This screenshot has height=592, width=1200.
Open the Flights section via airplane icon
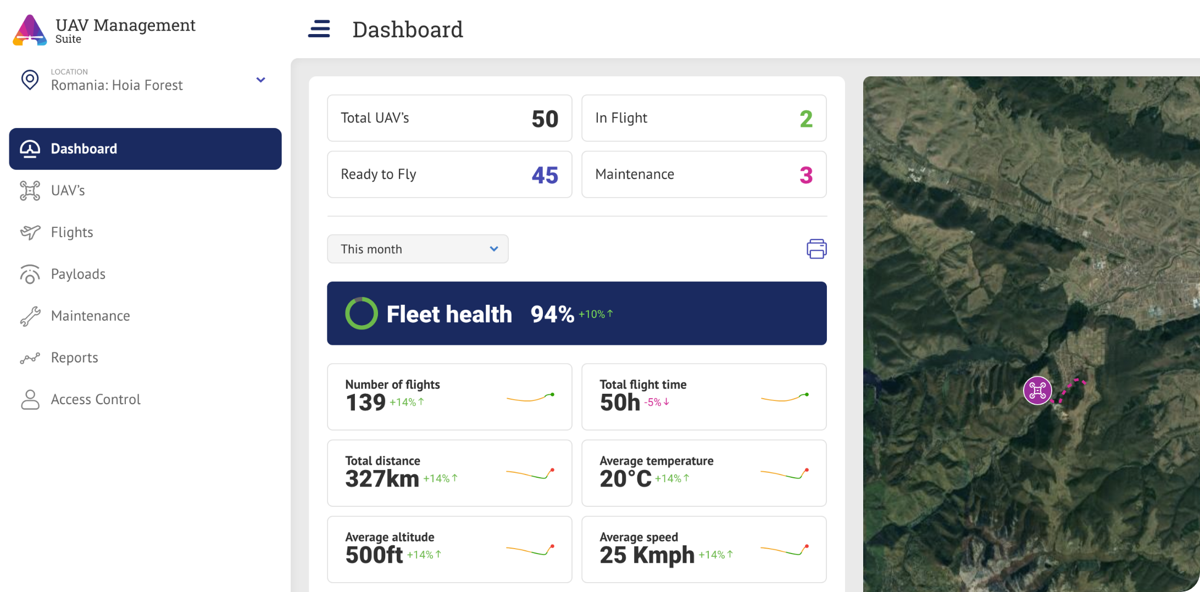pyautogui.click(x=30, y=232)
